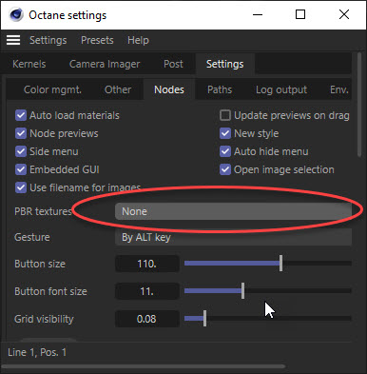The image size is (367, 374).
Task: Toggle Open image selection checkbox
Action: tap(225, 169)
